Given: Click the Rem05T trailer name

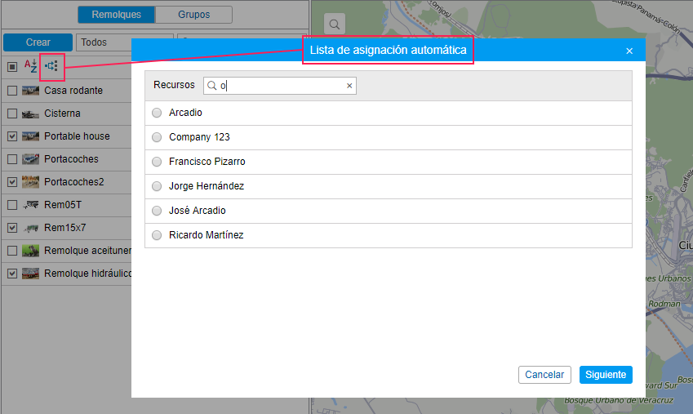Looking at the screenshot, I should pyautogui.click(x=63, y=205).
